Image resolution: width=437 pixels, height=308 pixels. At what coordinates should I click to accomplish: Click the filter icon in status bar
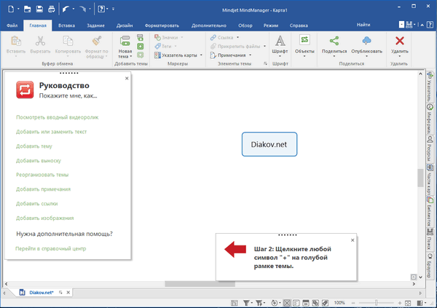point(246,302)
